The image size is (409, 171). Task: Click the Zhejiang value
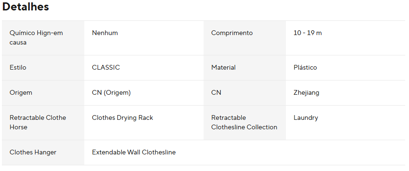coord(306,93)
